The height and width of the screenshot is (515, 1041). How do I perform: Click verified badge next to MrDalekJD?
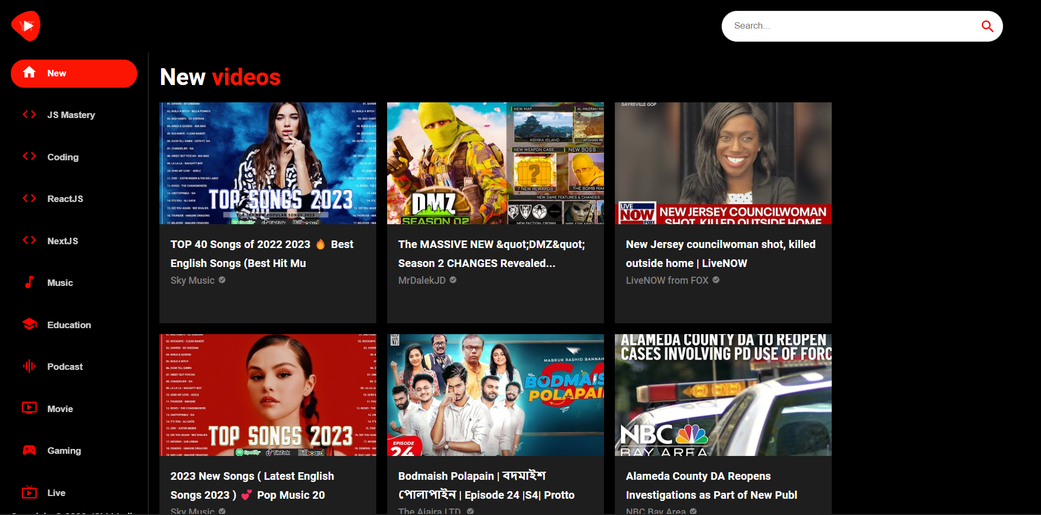tap(453, 280)
